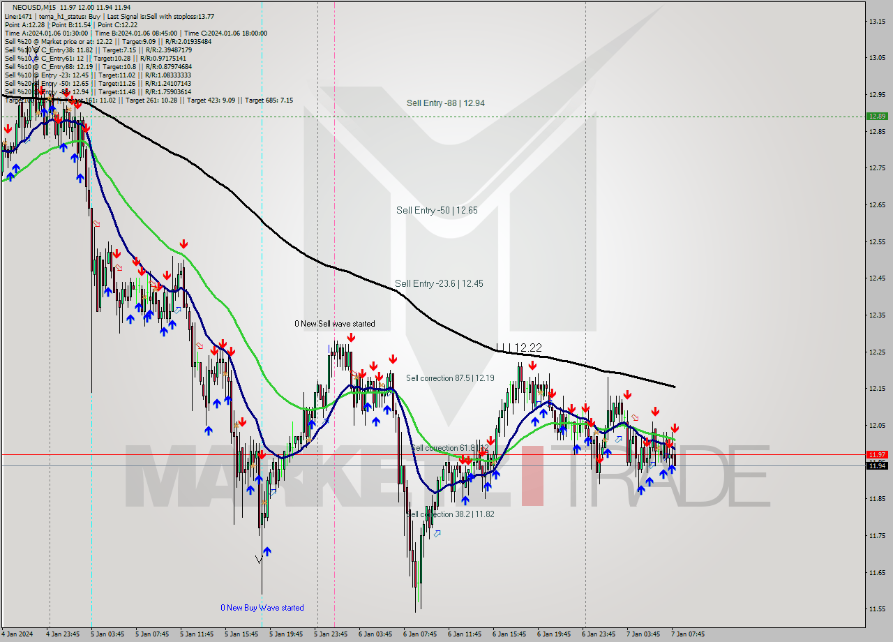The height and width of the screenshot is (642, 893).
Task: Click the '6 Jan 07:45' time axis label
Action: point(420,634)
